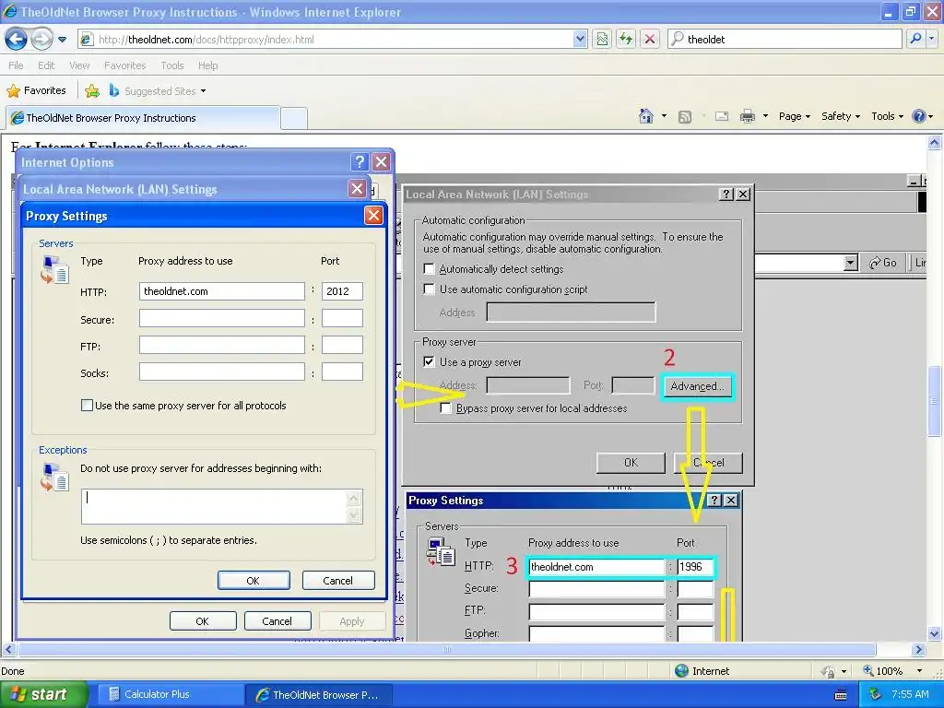This screenshot has height=708, width=944.
Task: Open the View menu
Action: click(x=79, y=65)
